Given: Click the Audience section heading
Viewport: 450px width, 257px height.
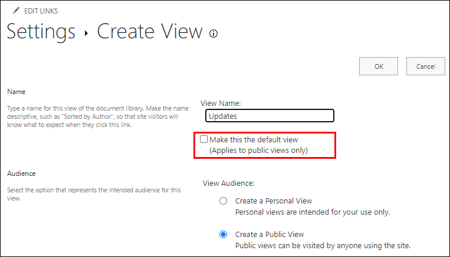Looking at the screenshot, I should pos(21,173).
